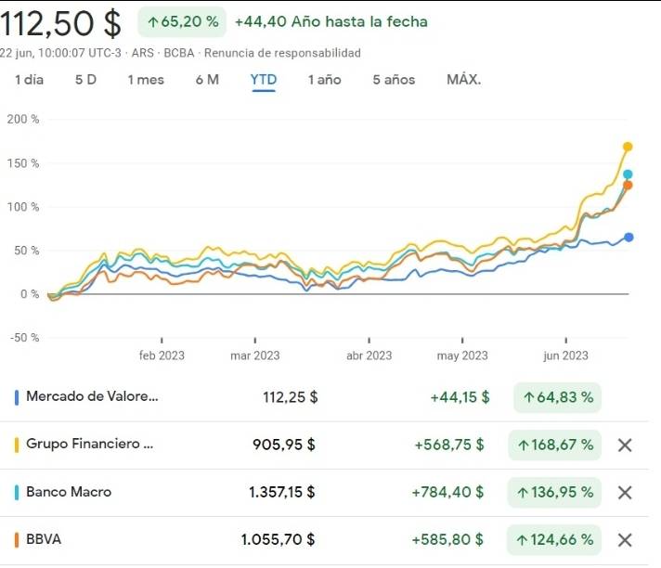This screenshot has height=568, width=661.
Task: Click the blue Mercado de Valores color marker
Action: point(17,397)
